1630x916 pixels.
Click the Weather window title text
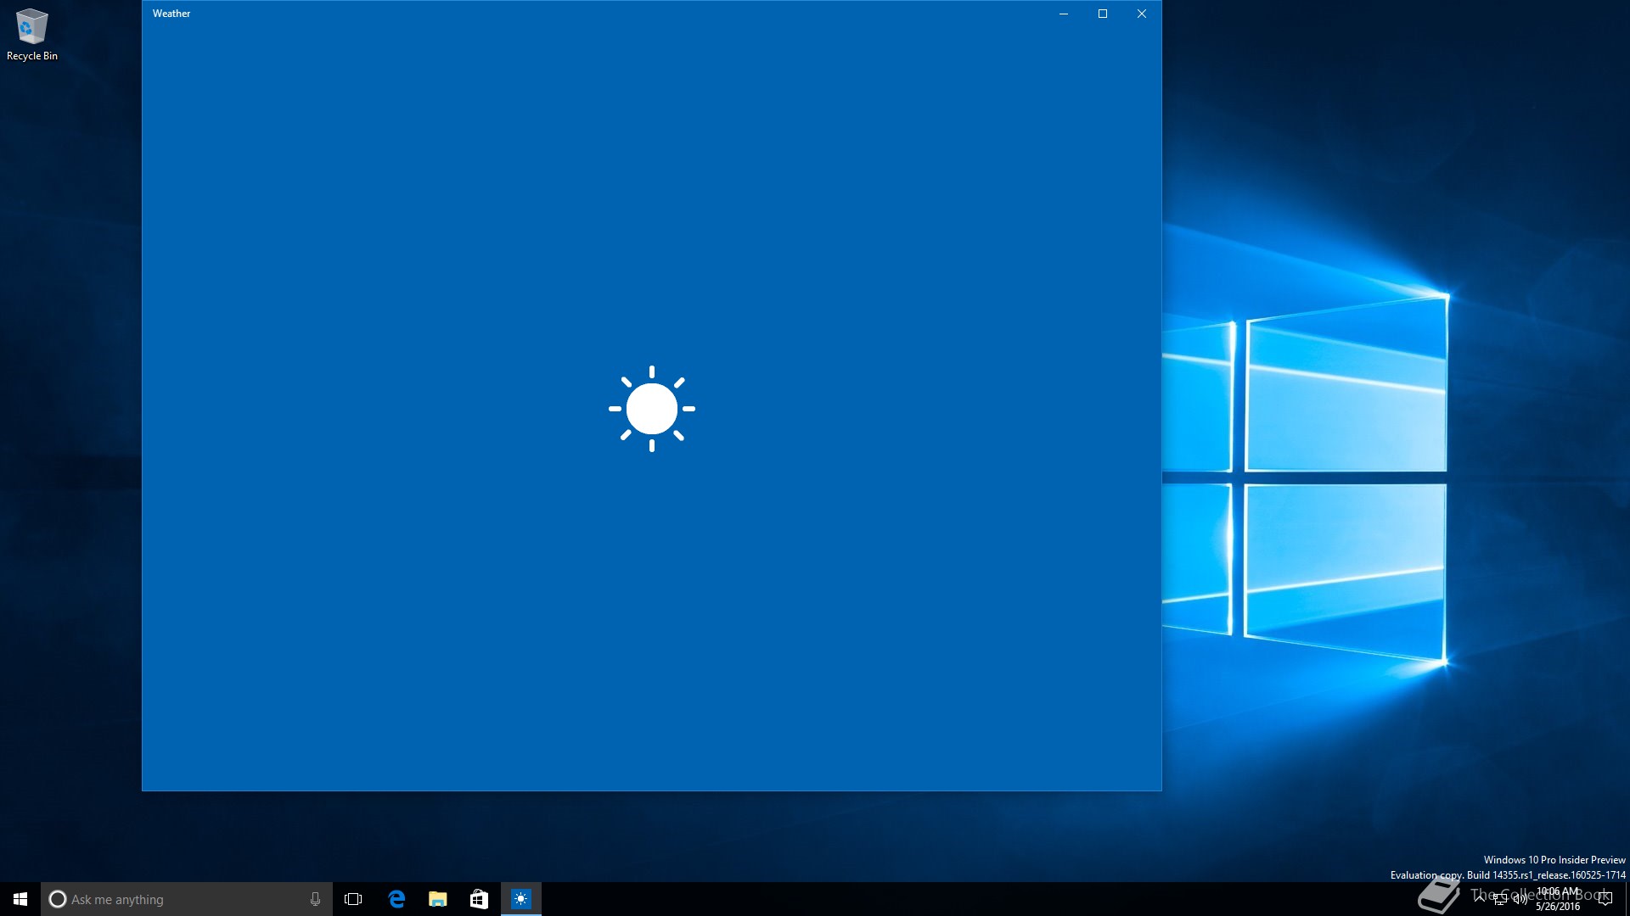pyautogui.click(x=171, y=14)
